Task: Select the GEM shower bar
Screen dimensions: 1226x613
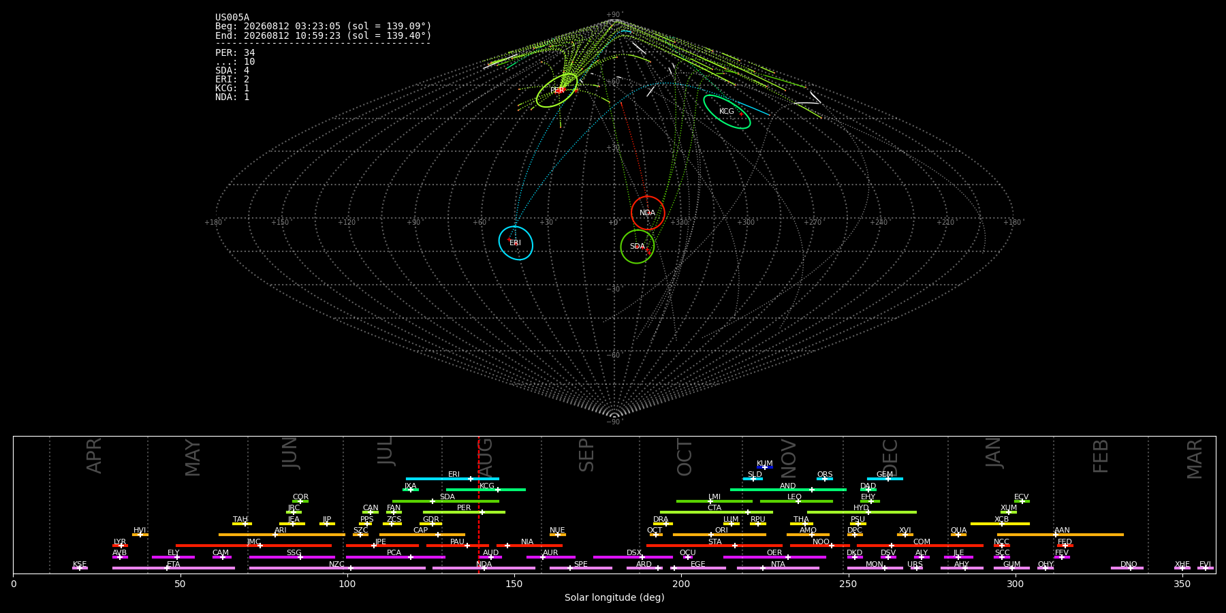Action: (885, 479)
